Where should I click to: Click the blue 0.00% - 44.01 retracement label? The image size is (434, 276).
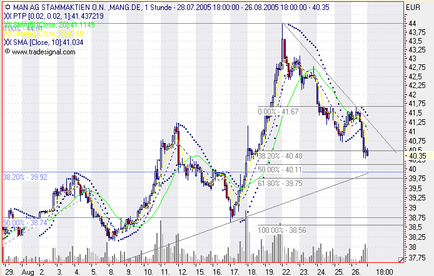(23, 29)
